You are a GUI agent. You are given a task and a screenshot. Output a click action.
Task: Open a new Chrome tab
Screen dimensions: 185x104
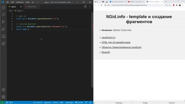coord(166,2)
